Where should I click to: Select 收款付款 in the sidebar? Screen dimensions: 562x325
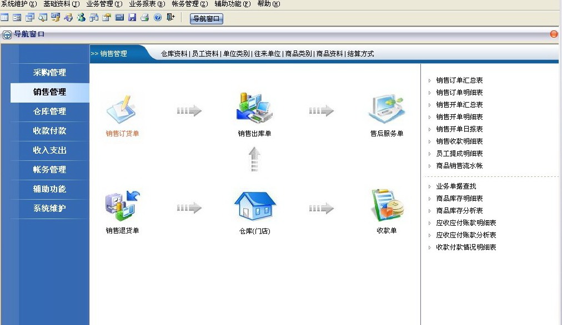(x=49, y=131)
